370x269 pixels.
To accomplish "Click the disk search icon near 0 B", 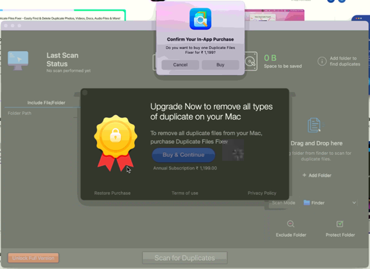I will coord(251,61).
